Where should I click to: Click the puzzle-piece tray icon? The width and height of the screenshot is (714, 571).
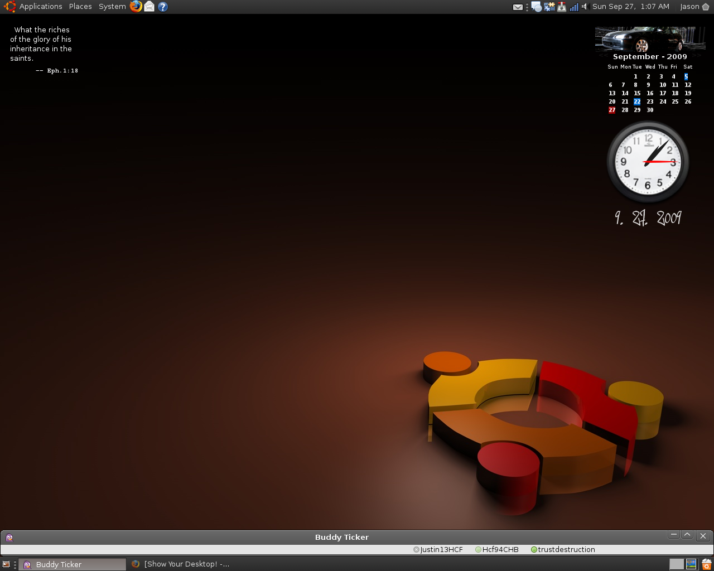[549, 7]
